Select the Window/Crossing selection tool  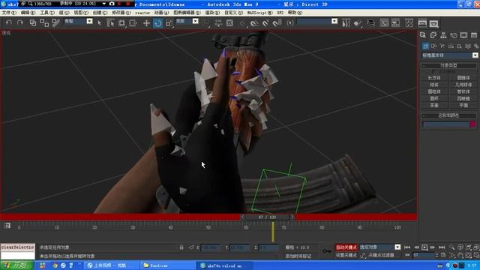[x=133, y=23]
